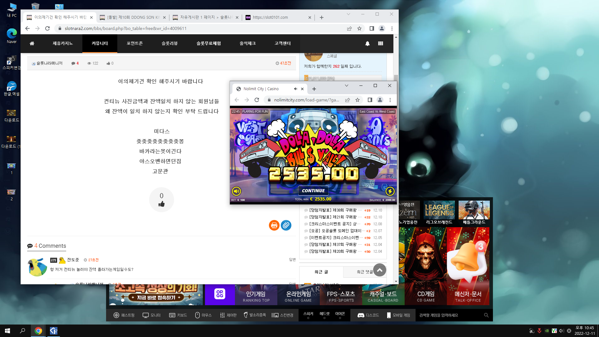Screen dimensions: 599x337
Task: Open the Windows Start menu
Action: 7,331
